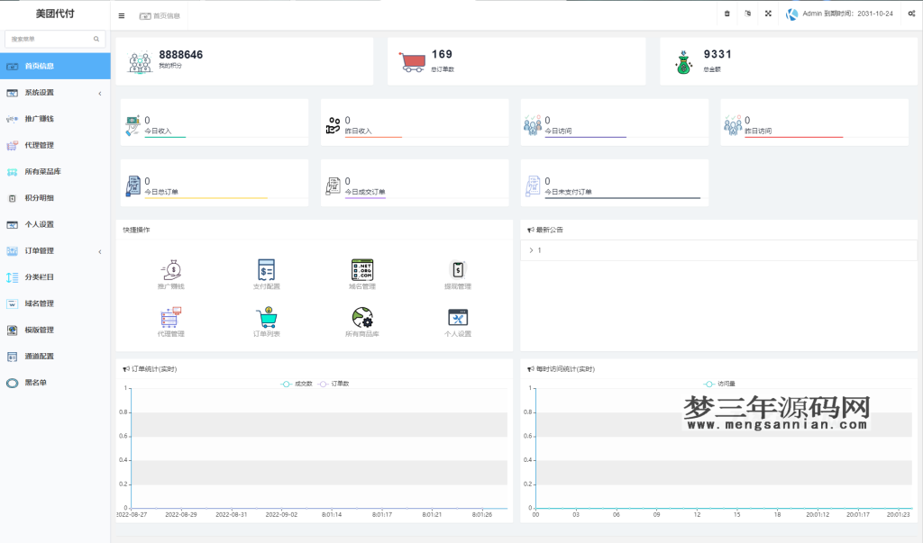This screenshot has width=923, height=543.
Task: Open the Admin account menu
Action: [839, 14]
